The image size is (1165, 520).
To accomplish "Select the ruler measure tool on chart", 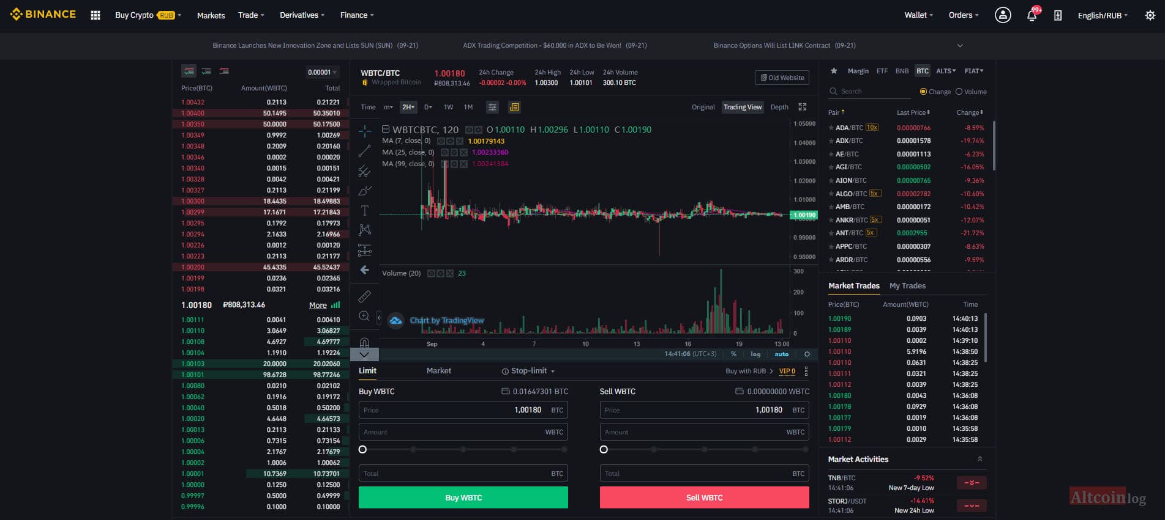I will click(365, 296).
